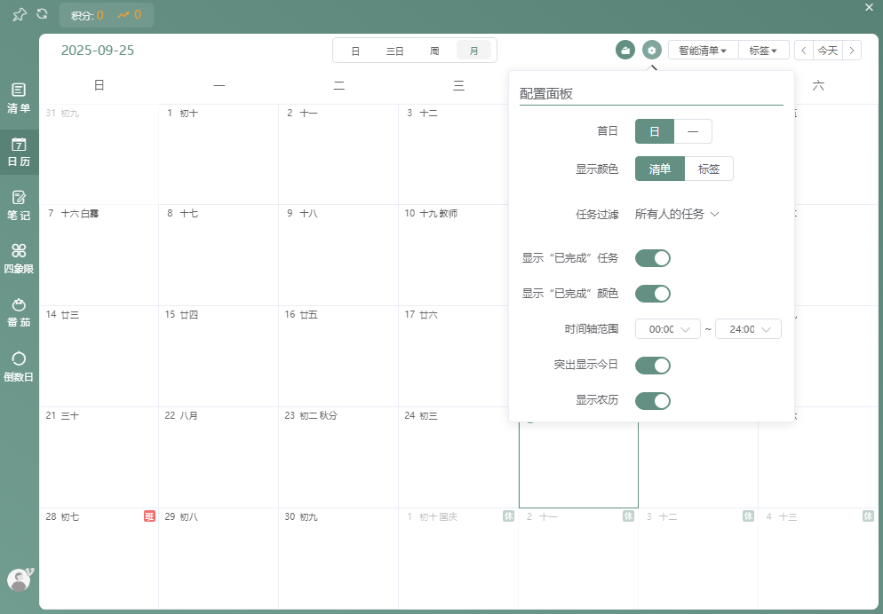Screen dimensions: 883x614
Task: Open the 00:00 timeline start time field
Action: [667, 328]
